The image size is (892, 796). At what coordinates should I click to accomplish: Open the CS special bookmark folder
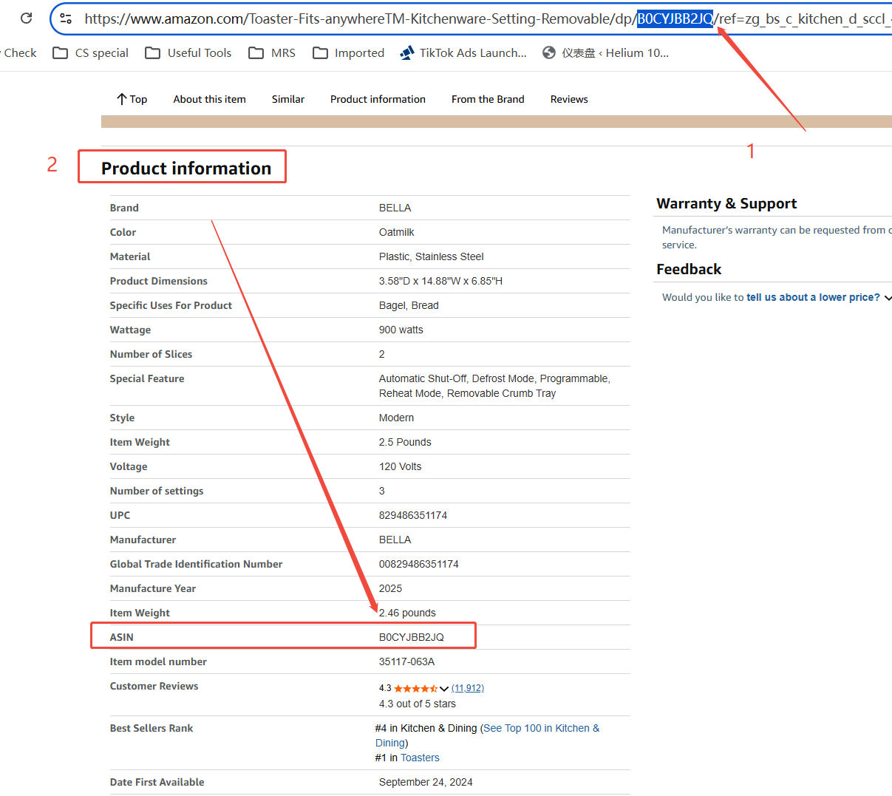point(91,53)
